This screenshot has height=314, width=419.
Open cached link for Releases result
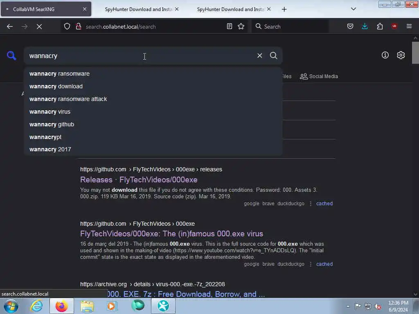[324, 204]
